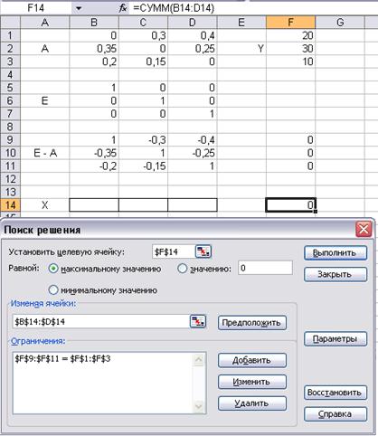Image resolution: width=378 pixels, height=436 pixels.
Task: Select row 4 header
Action: click(x=10, y=74)
